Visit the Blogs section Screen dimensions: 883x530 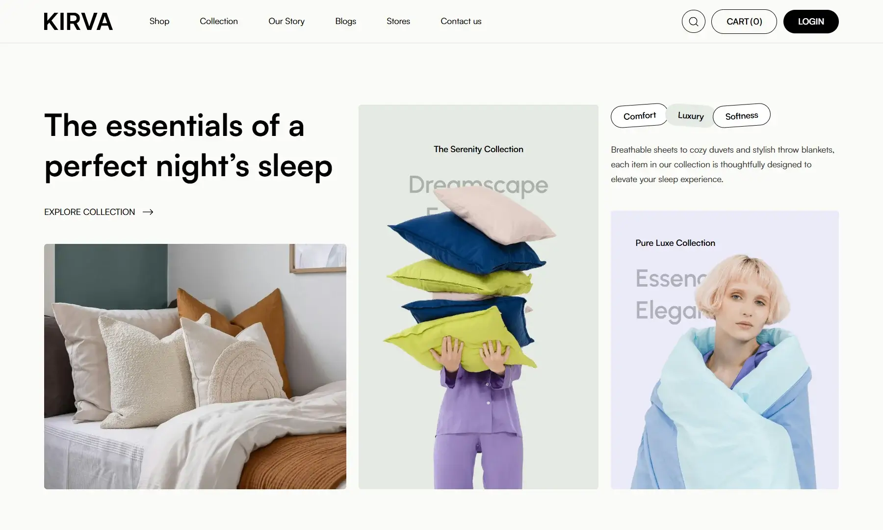346,21
